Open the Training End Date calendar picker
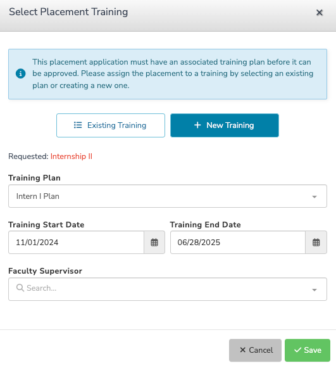 pyautogui.click(x=316, y=242)
